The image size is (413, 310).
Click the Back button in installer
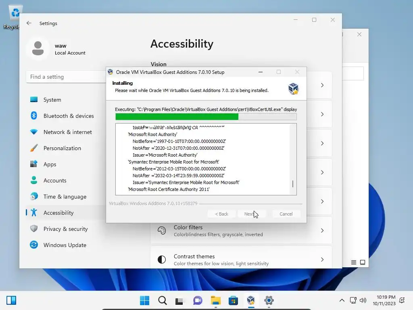(x=221, y=214)
